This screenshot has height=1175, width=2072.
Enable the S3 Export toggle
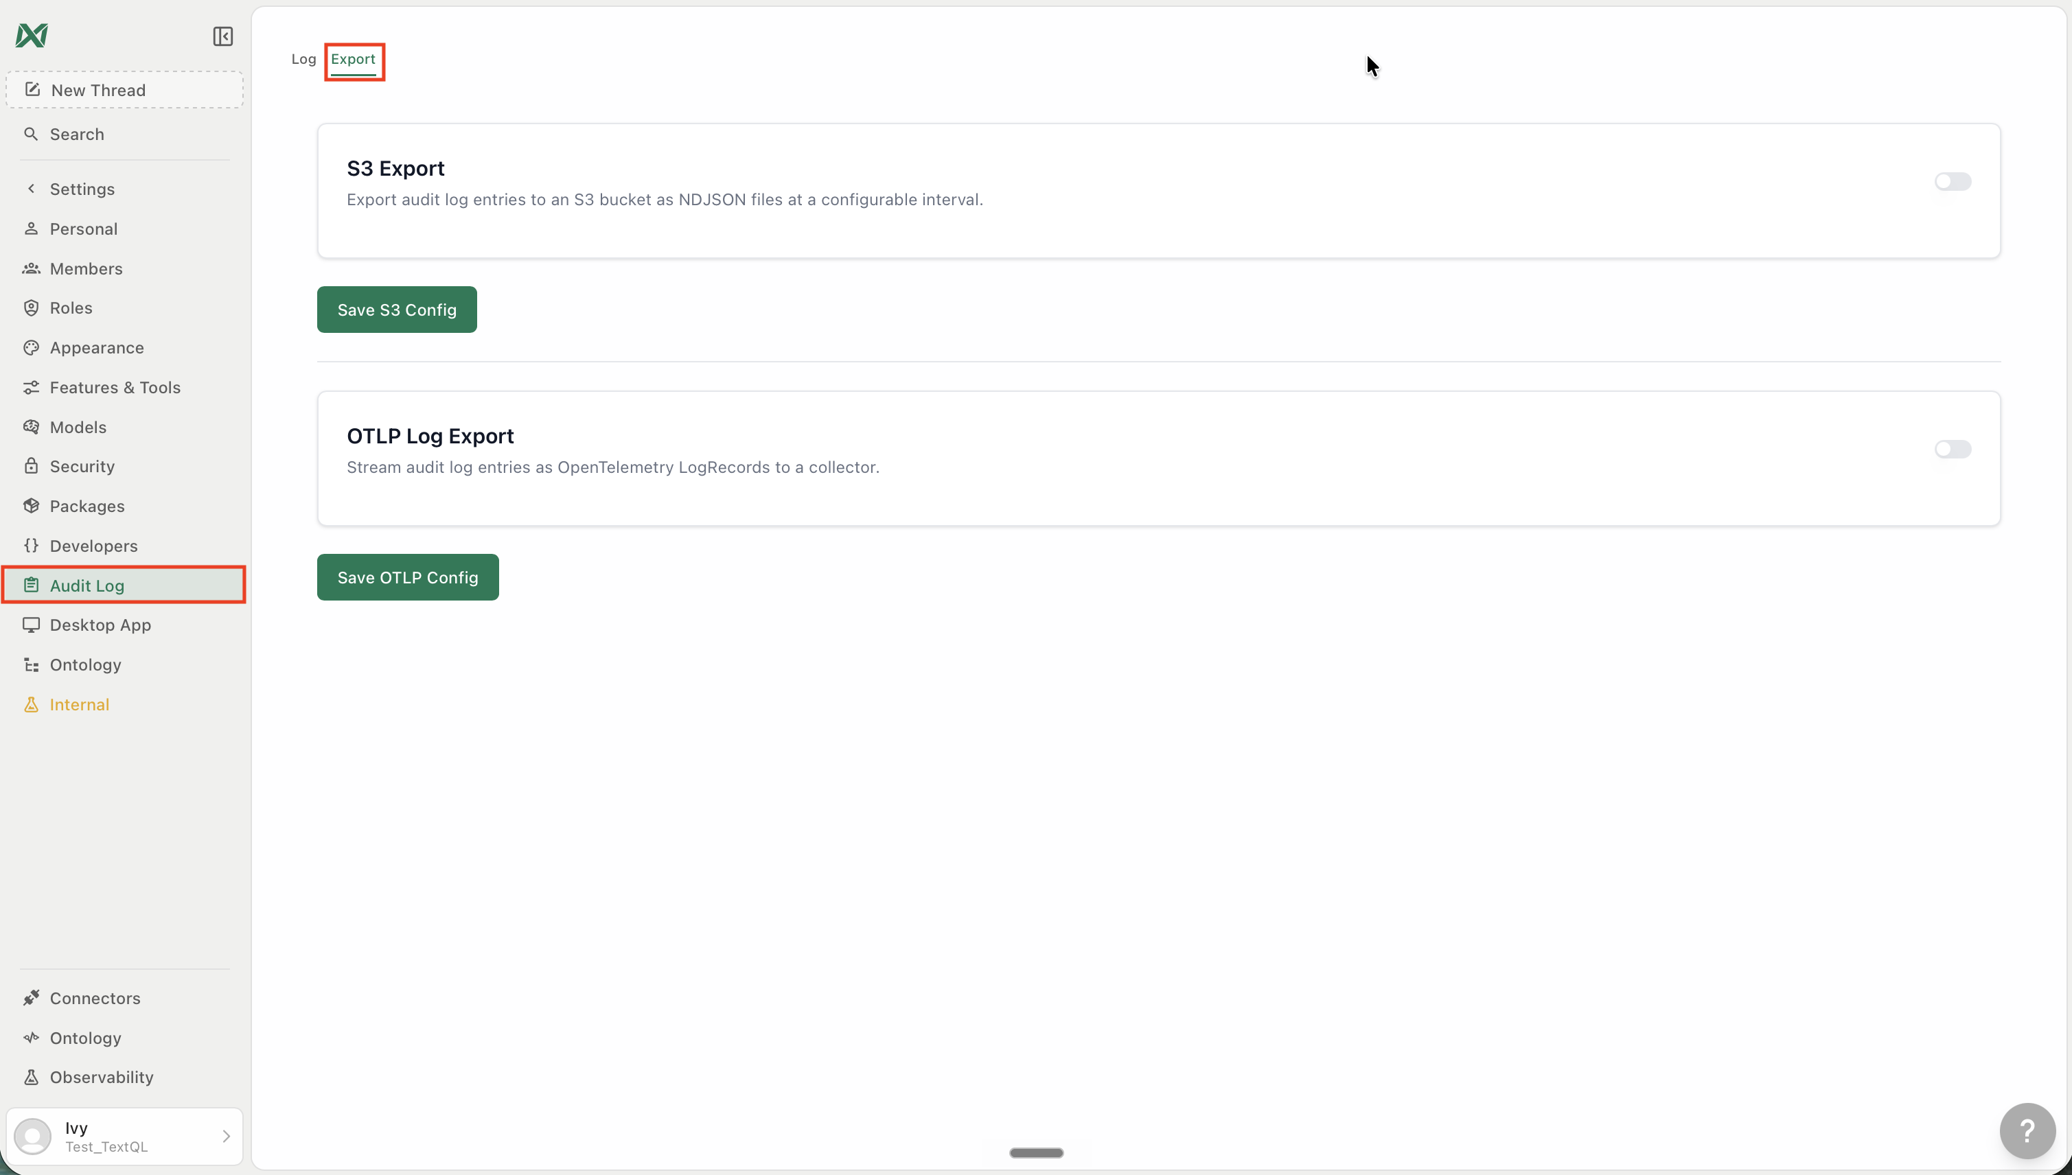1953,182
